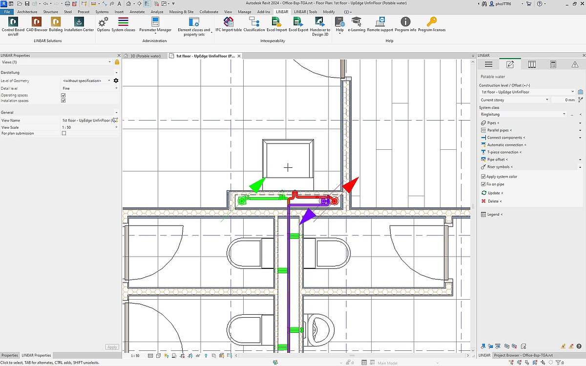Click the Update button for riser symbols
The width and height of the screenshot is (586, 366).
(x=495, y=193)
